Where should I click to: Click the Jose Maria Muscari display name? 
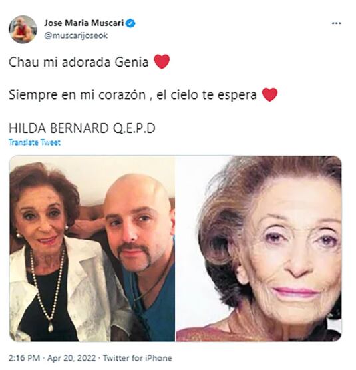tap(84, 23)
